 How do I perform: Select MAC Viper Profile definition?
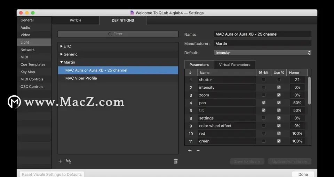pos(118,78)
